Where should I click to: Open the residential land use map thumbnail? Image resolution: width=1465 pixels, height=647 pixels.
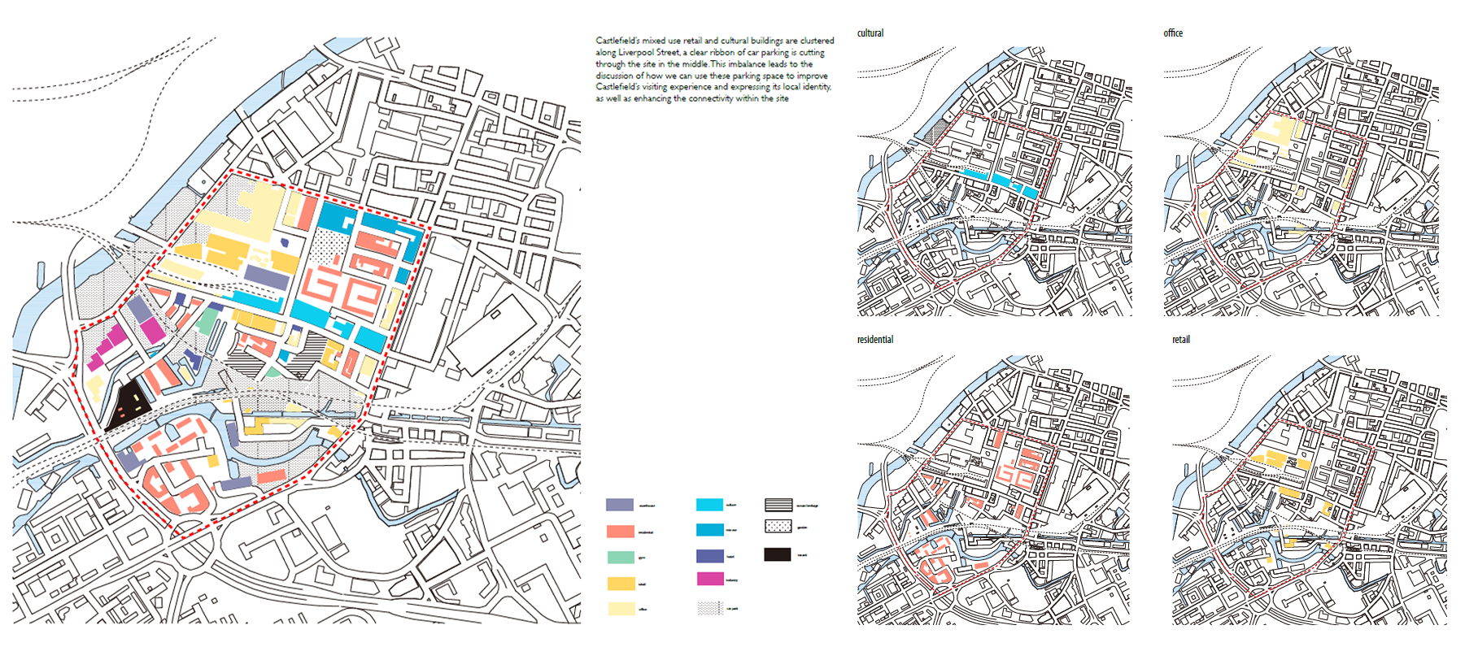tap(994, 489)
